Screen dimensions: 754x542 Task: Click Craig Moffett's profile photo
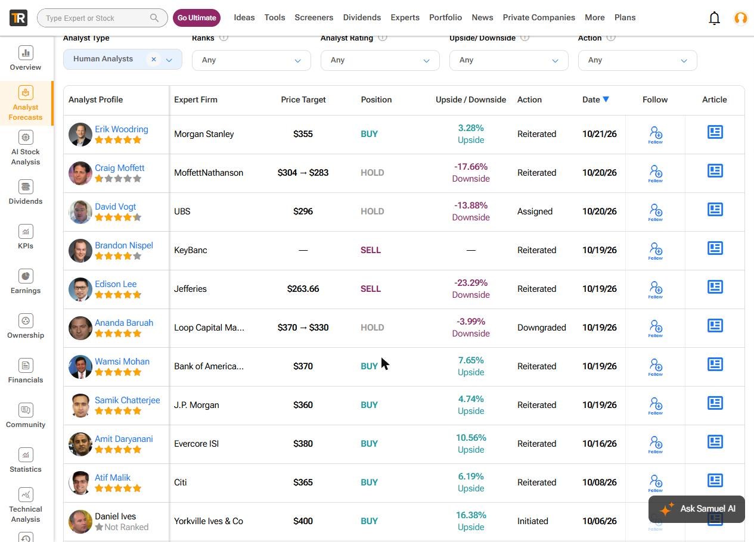[80, 173]
